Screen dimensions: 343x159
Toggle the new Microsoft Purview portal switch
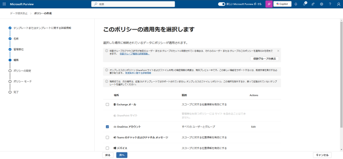click(221, 4)
